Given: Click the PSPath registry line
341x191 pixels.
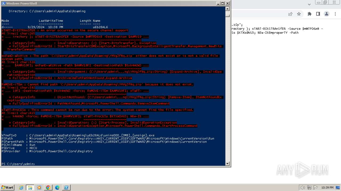Looking at the screenshot, I should tap(108, 138).
